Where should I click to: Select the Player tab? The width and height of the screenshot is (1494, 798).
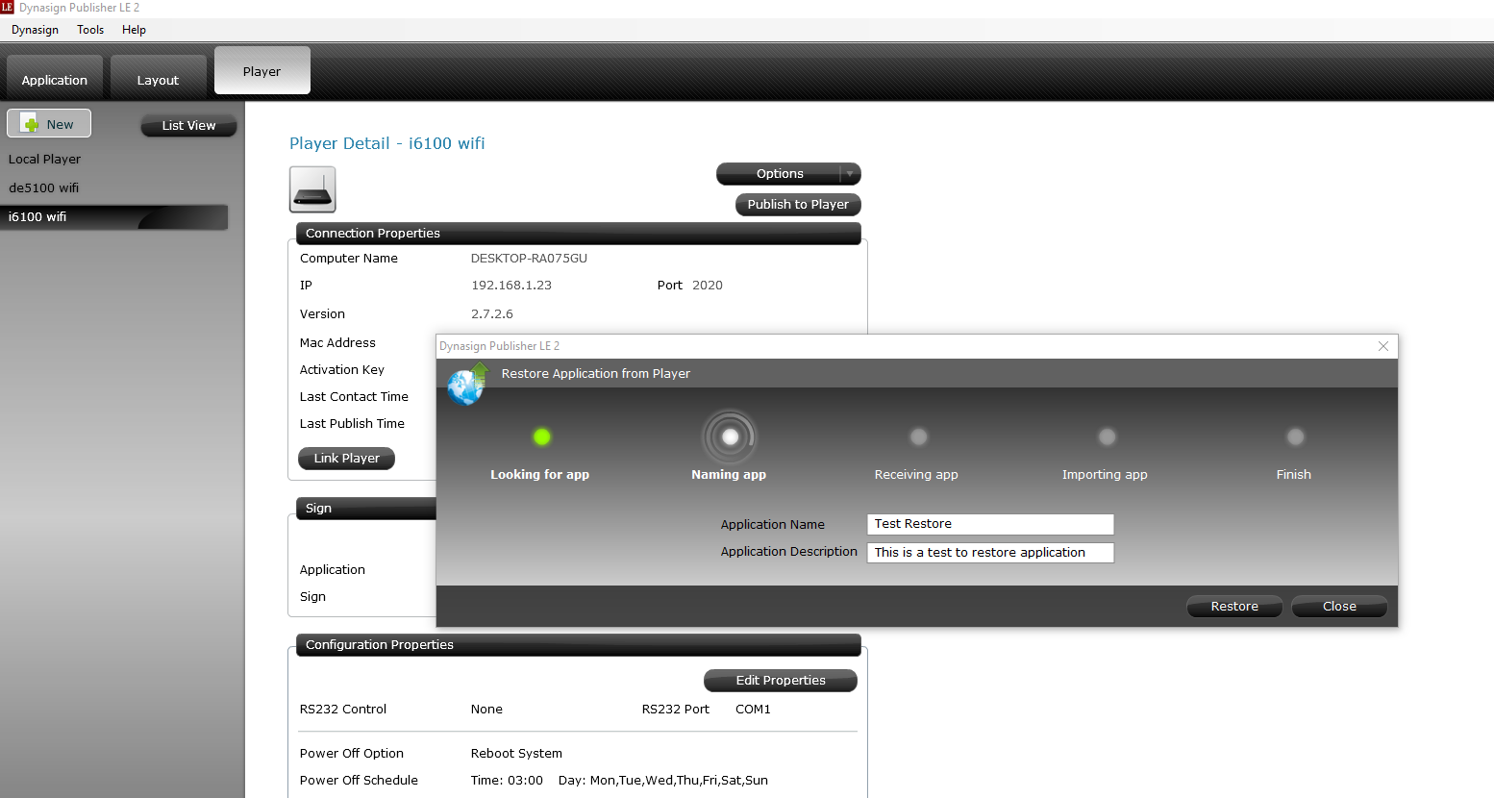tap(262, 71)
